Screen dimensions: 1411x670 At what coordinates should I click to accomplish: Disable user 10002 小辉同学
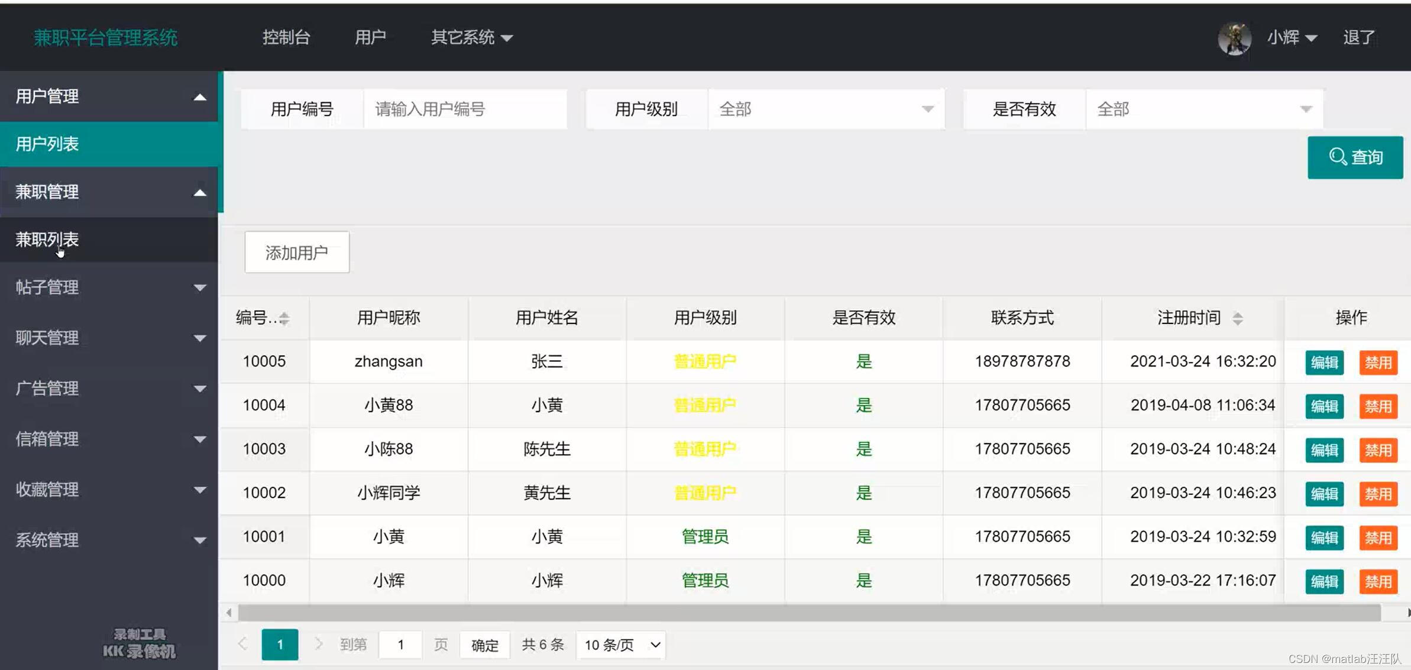[x=1378, y=494]
